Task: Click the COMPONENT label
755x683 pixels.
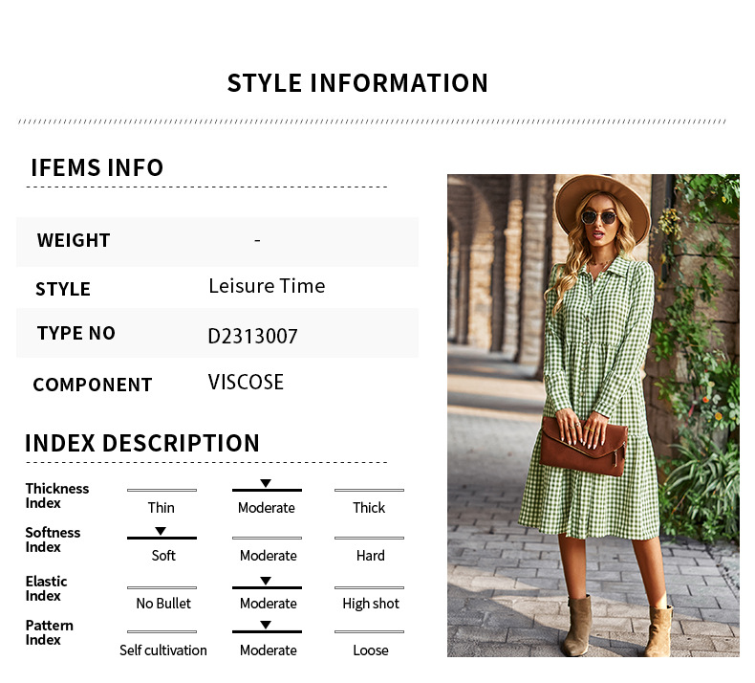Action: [93, 385]
